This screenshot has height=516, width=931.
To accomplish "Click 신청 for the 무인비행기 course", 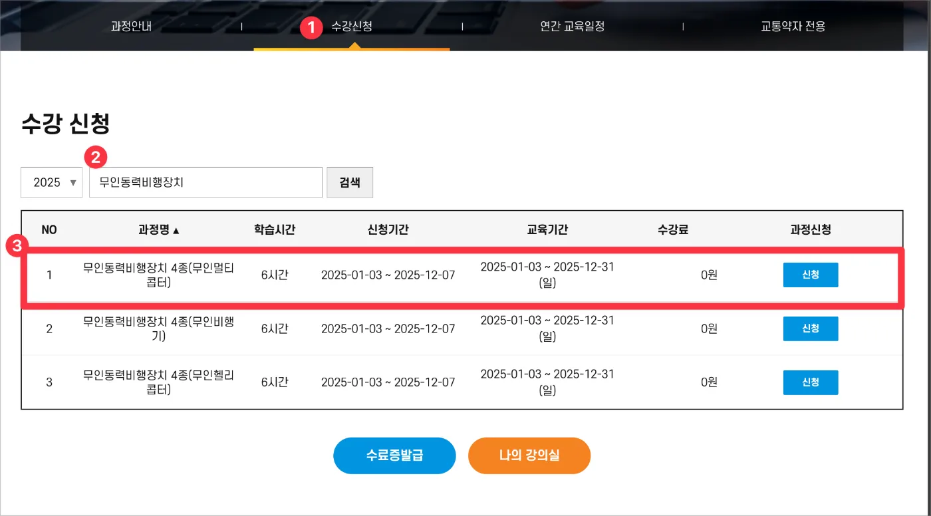I will (x=811, y=328).
